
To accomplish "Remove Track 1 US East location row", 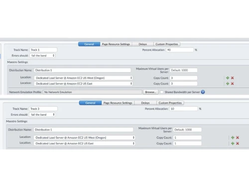I will 233,84.
